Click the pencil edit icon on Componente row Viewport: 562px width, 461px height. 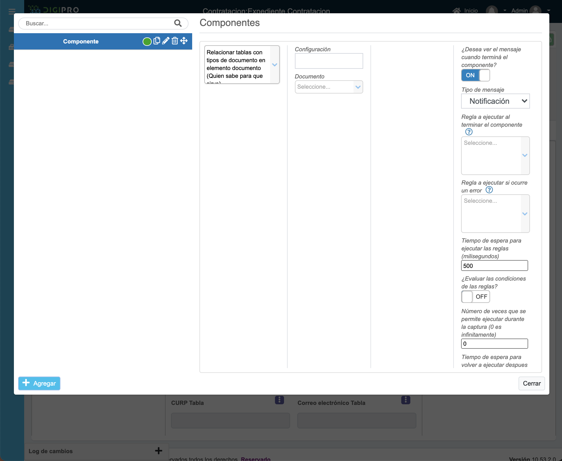pos(166,41)
